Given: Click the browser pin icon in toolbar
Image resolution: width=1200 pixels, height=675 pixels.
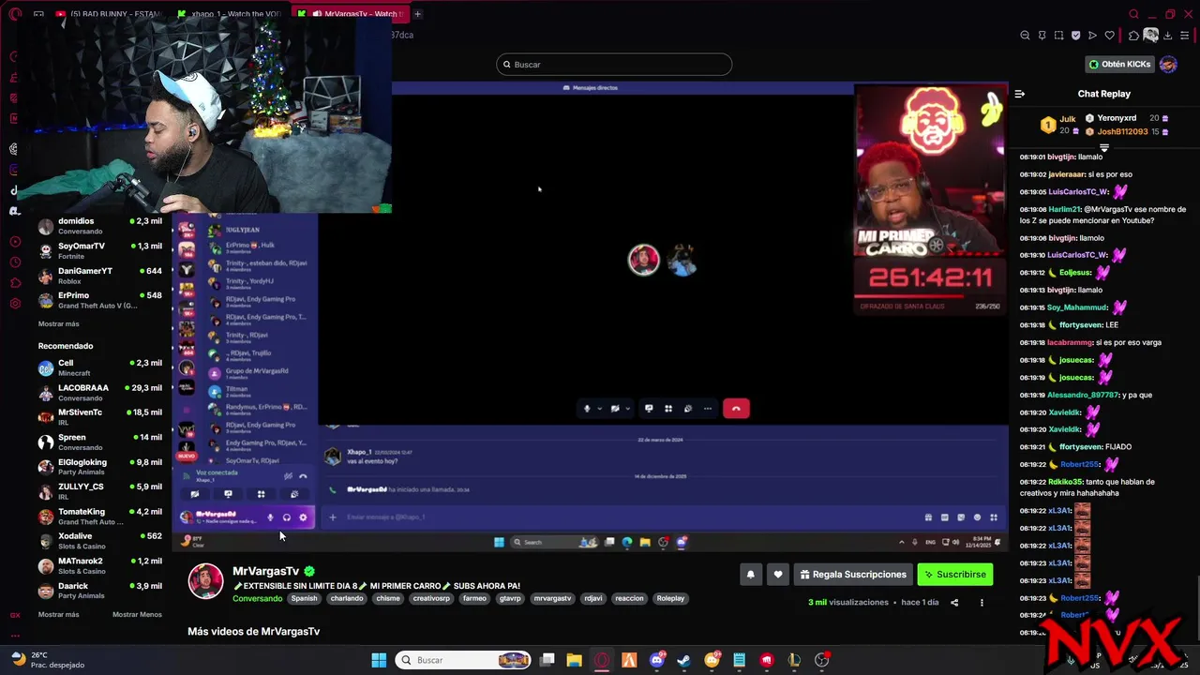Looking at the screenshot, I should coord(1042,36).
